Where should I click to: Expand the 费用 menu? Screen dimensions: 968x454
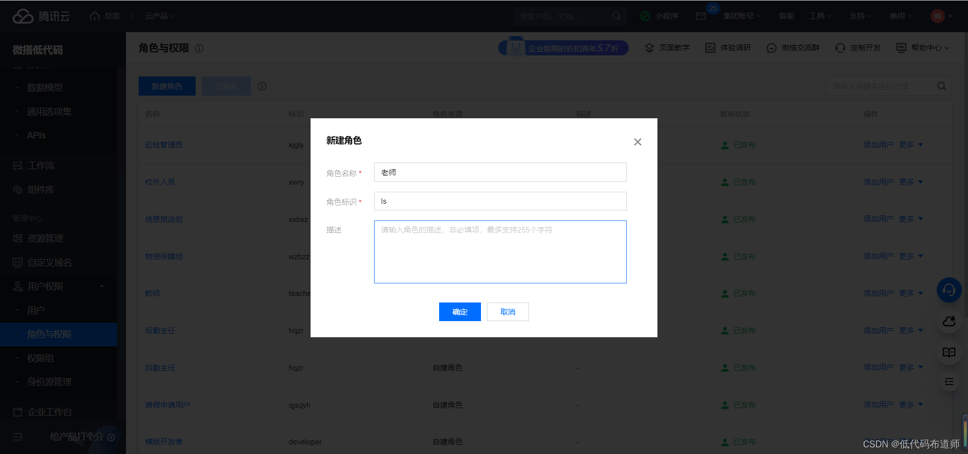coord(900,16)
